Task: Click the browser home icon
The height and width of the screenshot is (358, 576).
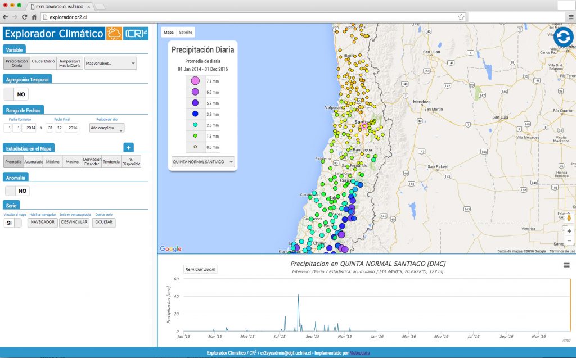Action: pyautogui.click(x=34, y=17)
